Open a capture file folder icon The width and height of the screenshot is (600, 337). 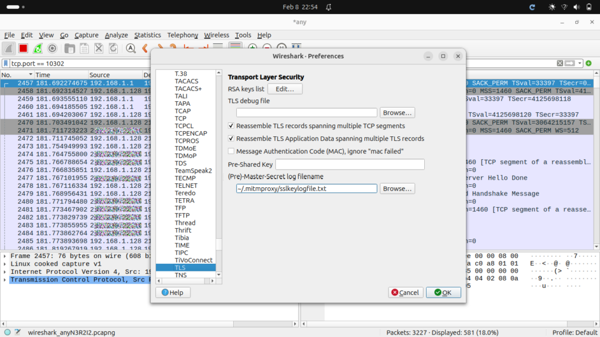[x=70, y=49]
